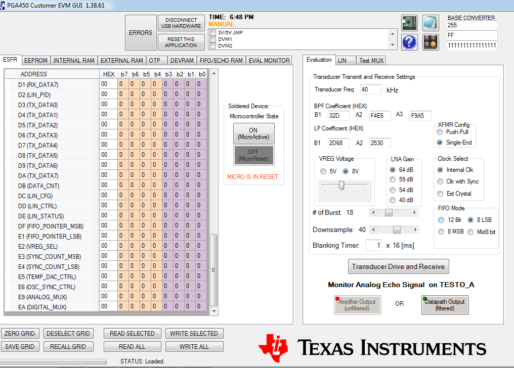Select 40 dB LNA gain
The height and width of the screenshot is (368, 514).
click(393, 200)
